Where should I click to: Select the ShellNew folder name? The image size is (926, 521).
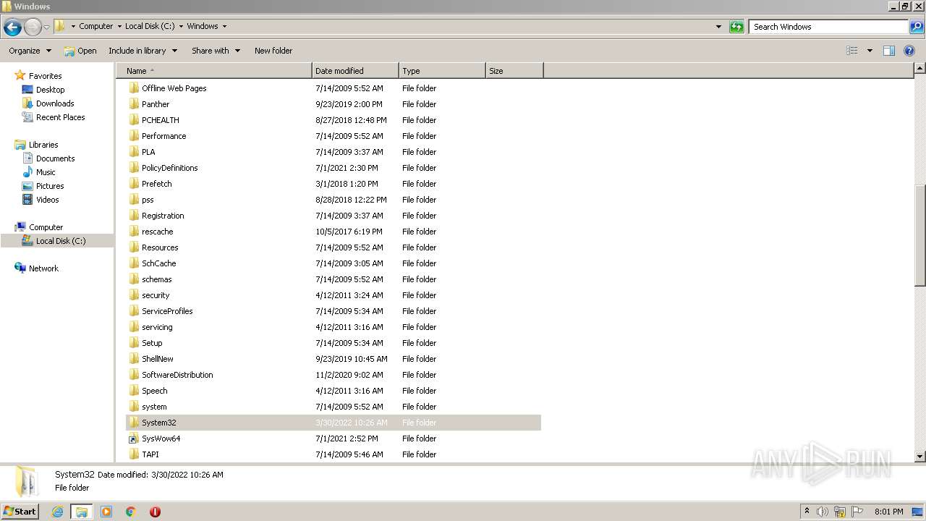click(157, 359)
